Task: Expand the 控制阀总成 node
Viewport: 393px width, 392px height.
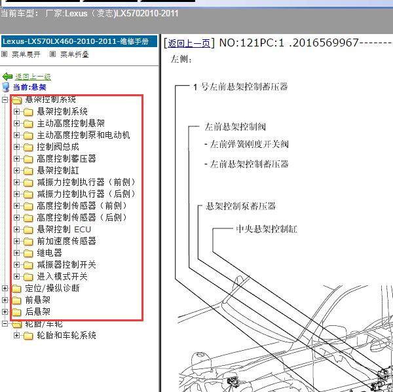Action: pyautogui.click(x=16, y=147)
